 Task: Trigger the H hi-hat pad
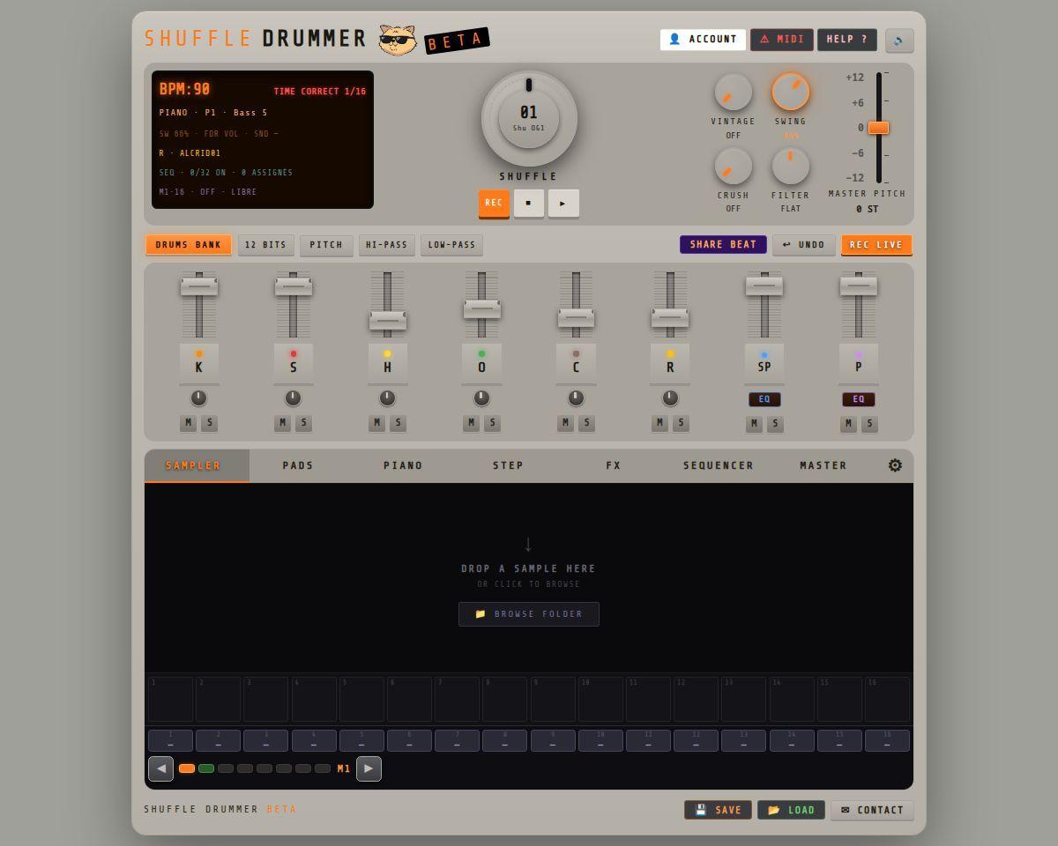(388, 363)
